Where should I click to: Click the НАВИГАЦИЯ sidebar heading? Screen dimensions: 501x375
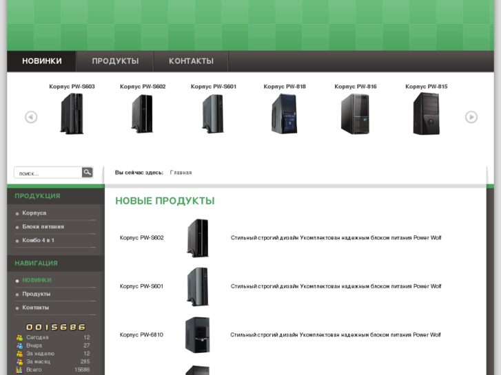pyautogui.click(x=36, y=264)
